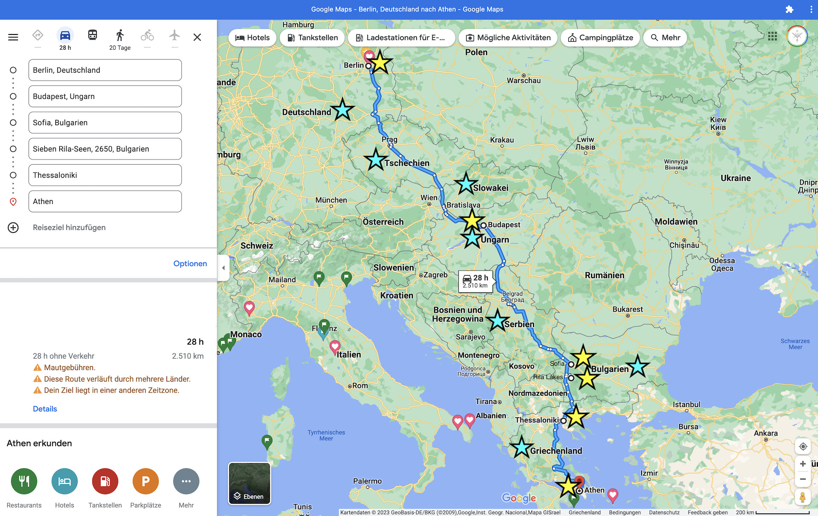Click the yellow star near Berlin

(x=380, y=63)
